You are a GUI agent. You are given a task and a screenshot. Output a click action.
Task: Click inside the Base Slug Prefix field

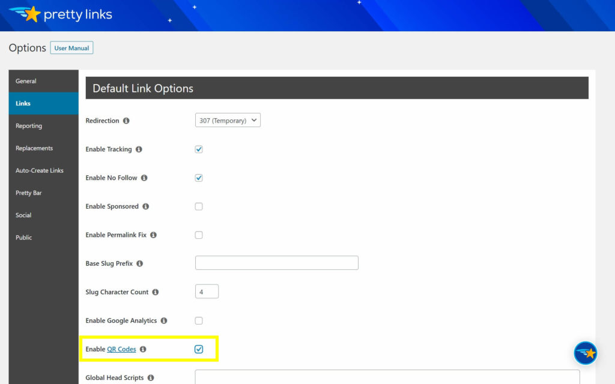click(x=276, y=263)
